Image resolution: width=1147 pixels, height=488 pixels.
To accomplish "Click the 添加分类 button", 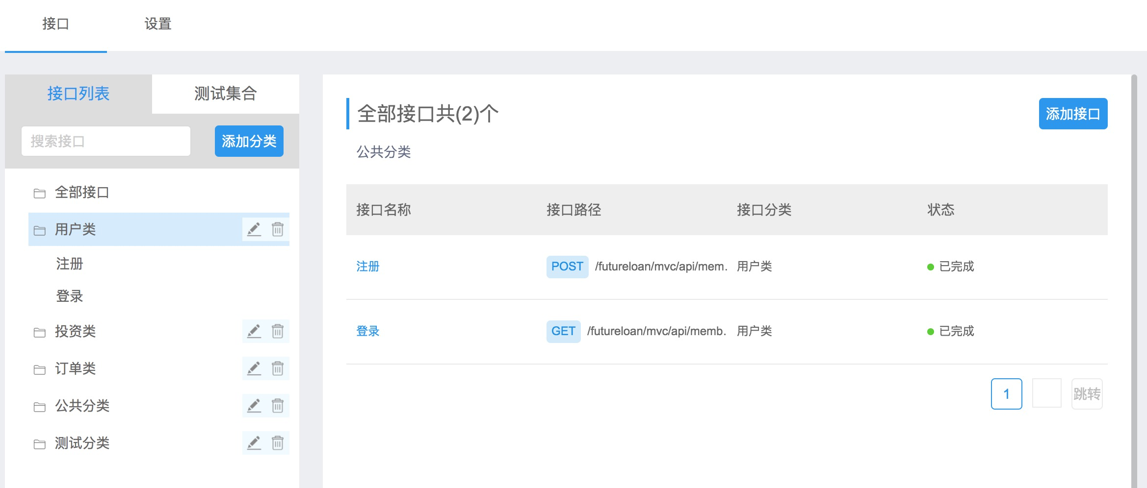I will [249, 141].
